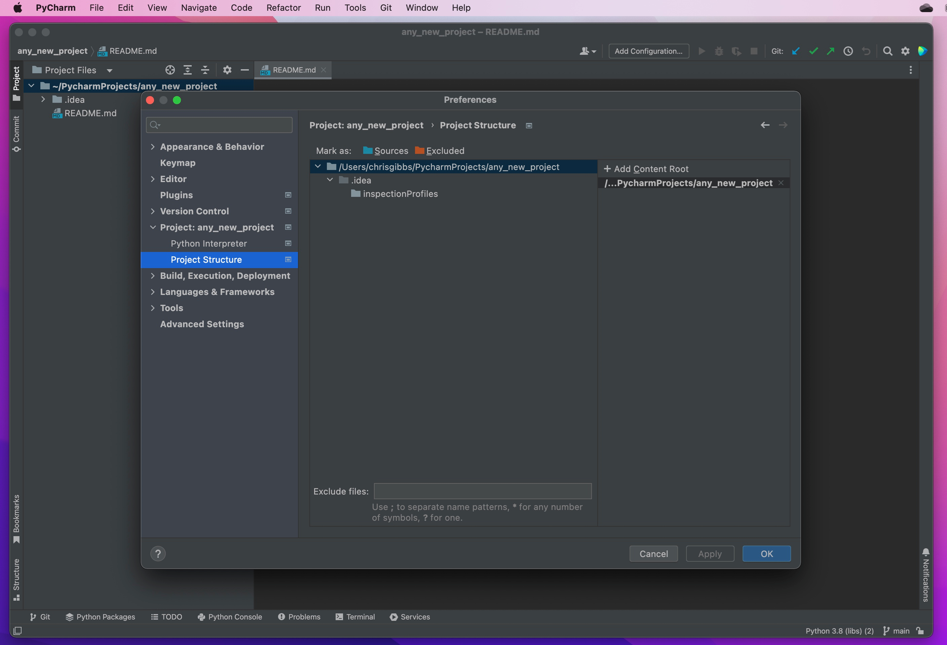Click the Exclude files input field

482,490
